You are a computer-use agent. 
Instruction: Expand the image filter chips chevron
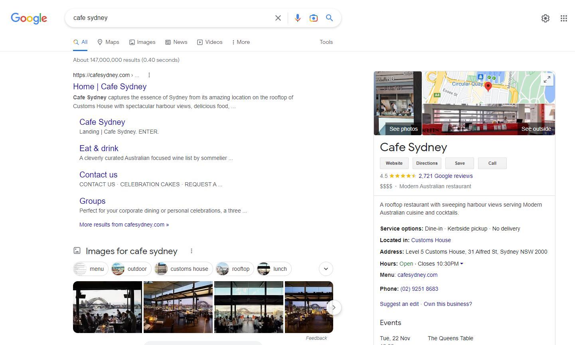click(x=326, y=269)
